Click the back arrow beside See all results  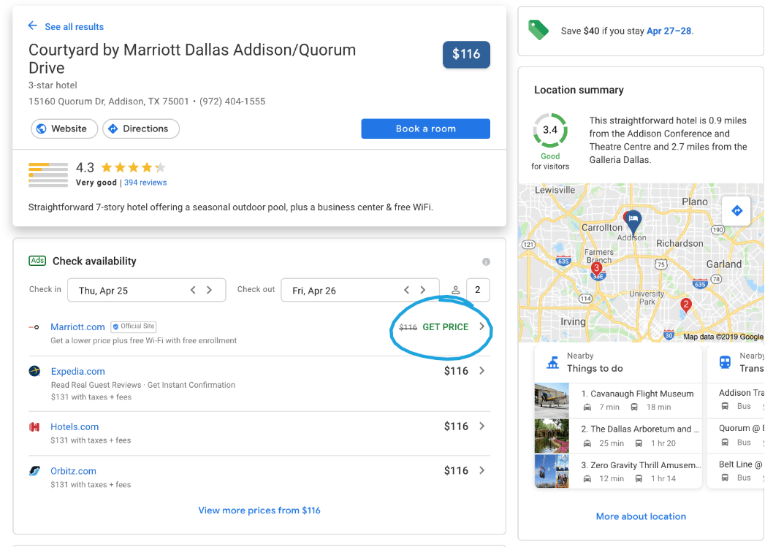pyautogui.click(x=33, y=26)
